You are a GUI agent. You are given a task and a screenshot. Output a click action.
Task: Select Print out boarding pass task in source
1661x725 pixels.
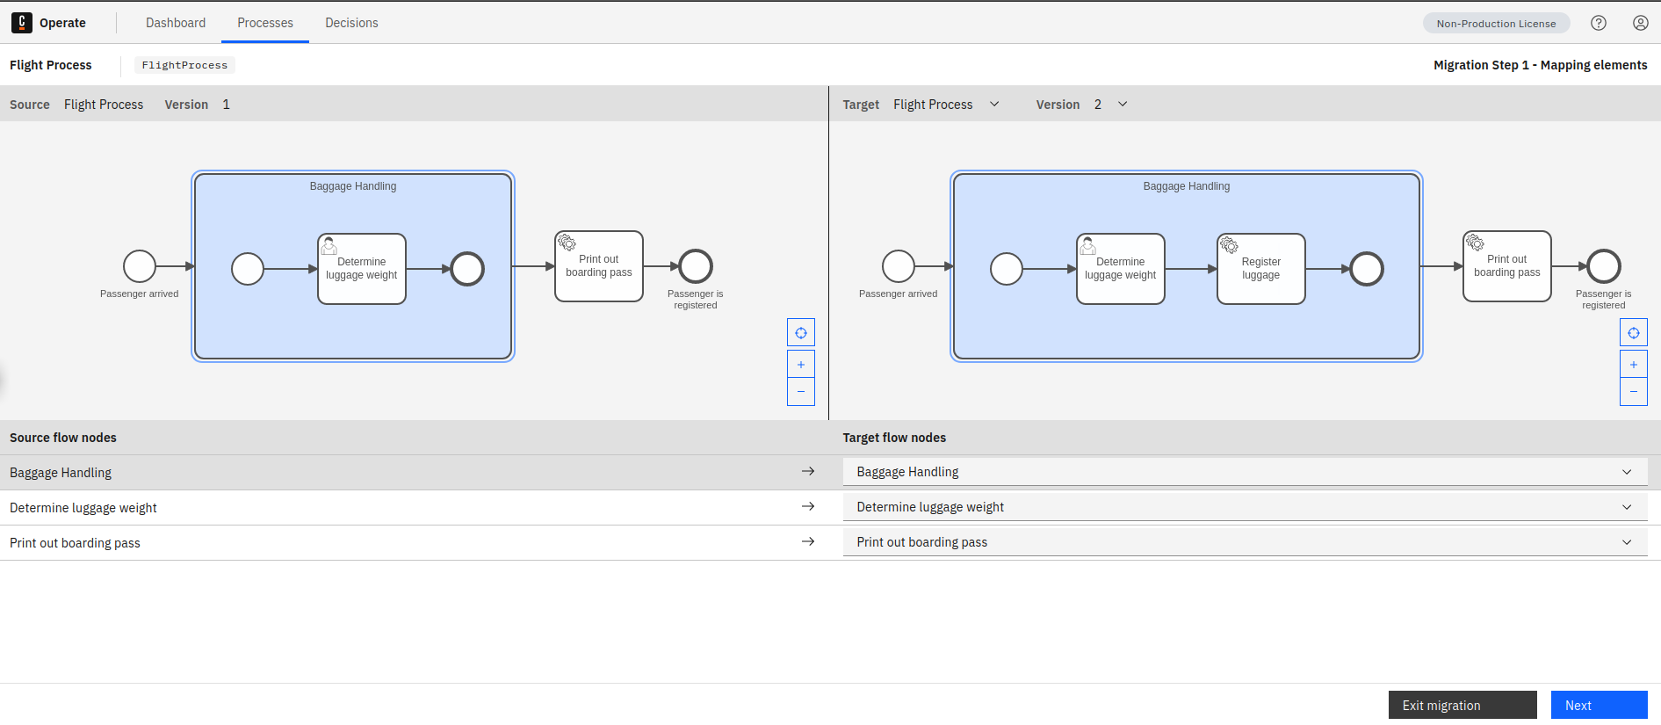point(599,266)
